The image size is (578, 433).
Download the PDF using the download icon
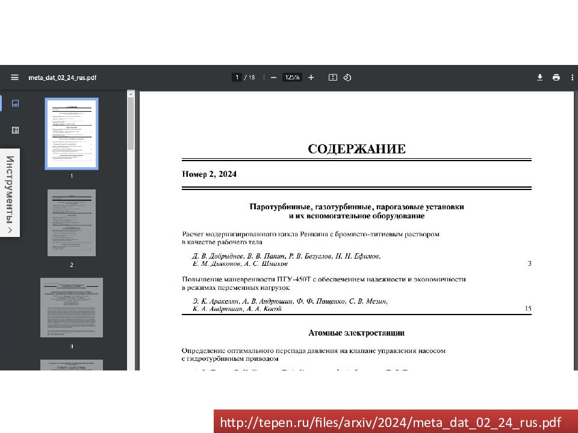pos(540,78)
